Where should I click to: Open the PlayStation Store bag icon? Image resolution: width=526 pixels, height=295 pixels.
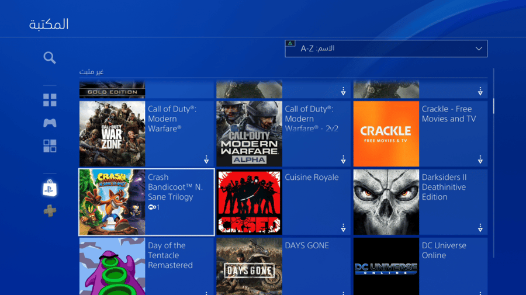(x=50, y=188)
